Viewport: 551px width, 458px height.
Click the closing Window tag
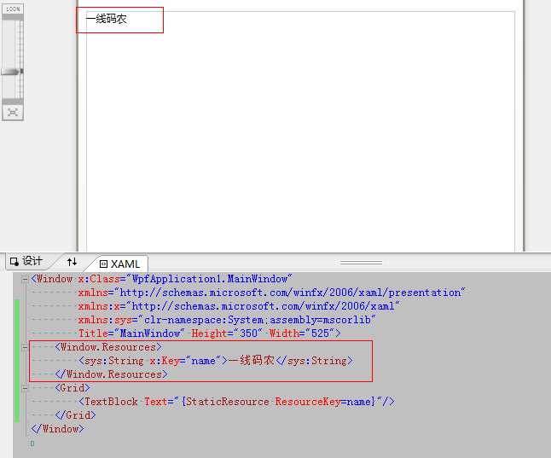(58, 429)
